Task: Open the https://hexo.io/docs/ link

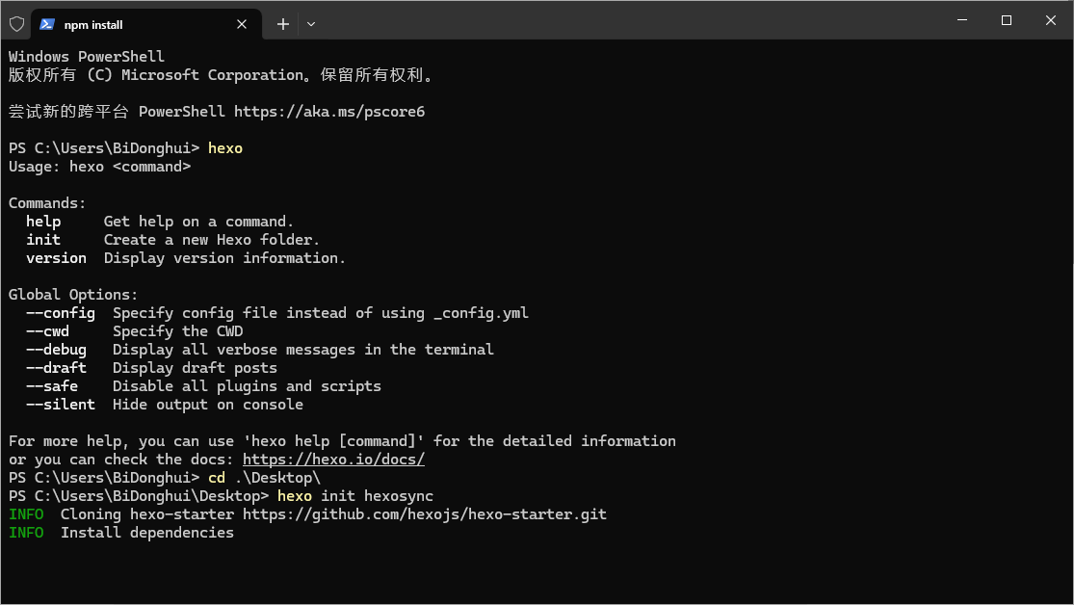Action: (333, 460)
